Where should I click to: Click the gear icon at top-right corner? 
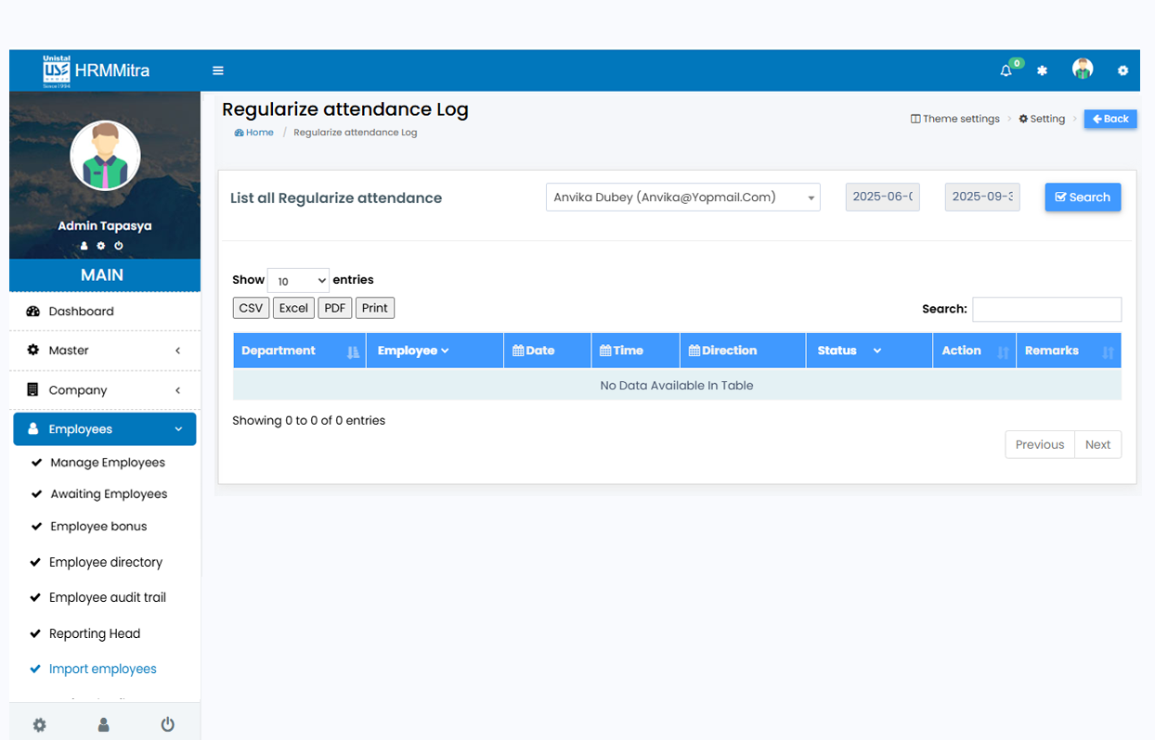tap(1123, 70)
